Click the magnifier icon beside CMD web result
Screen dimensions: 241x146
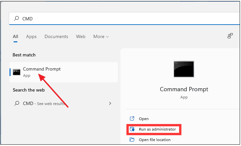pos(16,103)
